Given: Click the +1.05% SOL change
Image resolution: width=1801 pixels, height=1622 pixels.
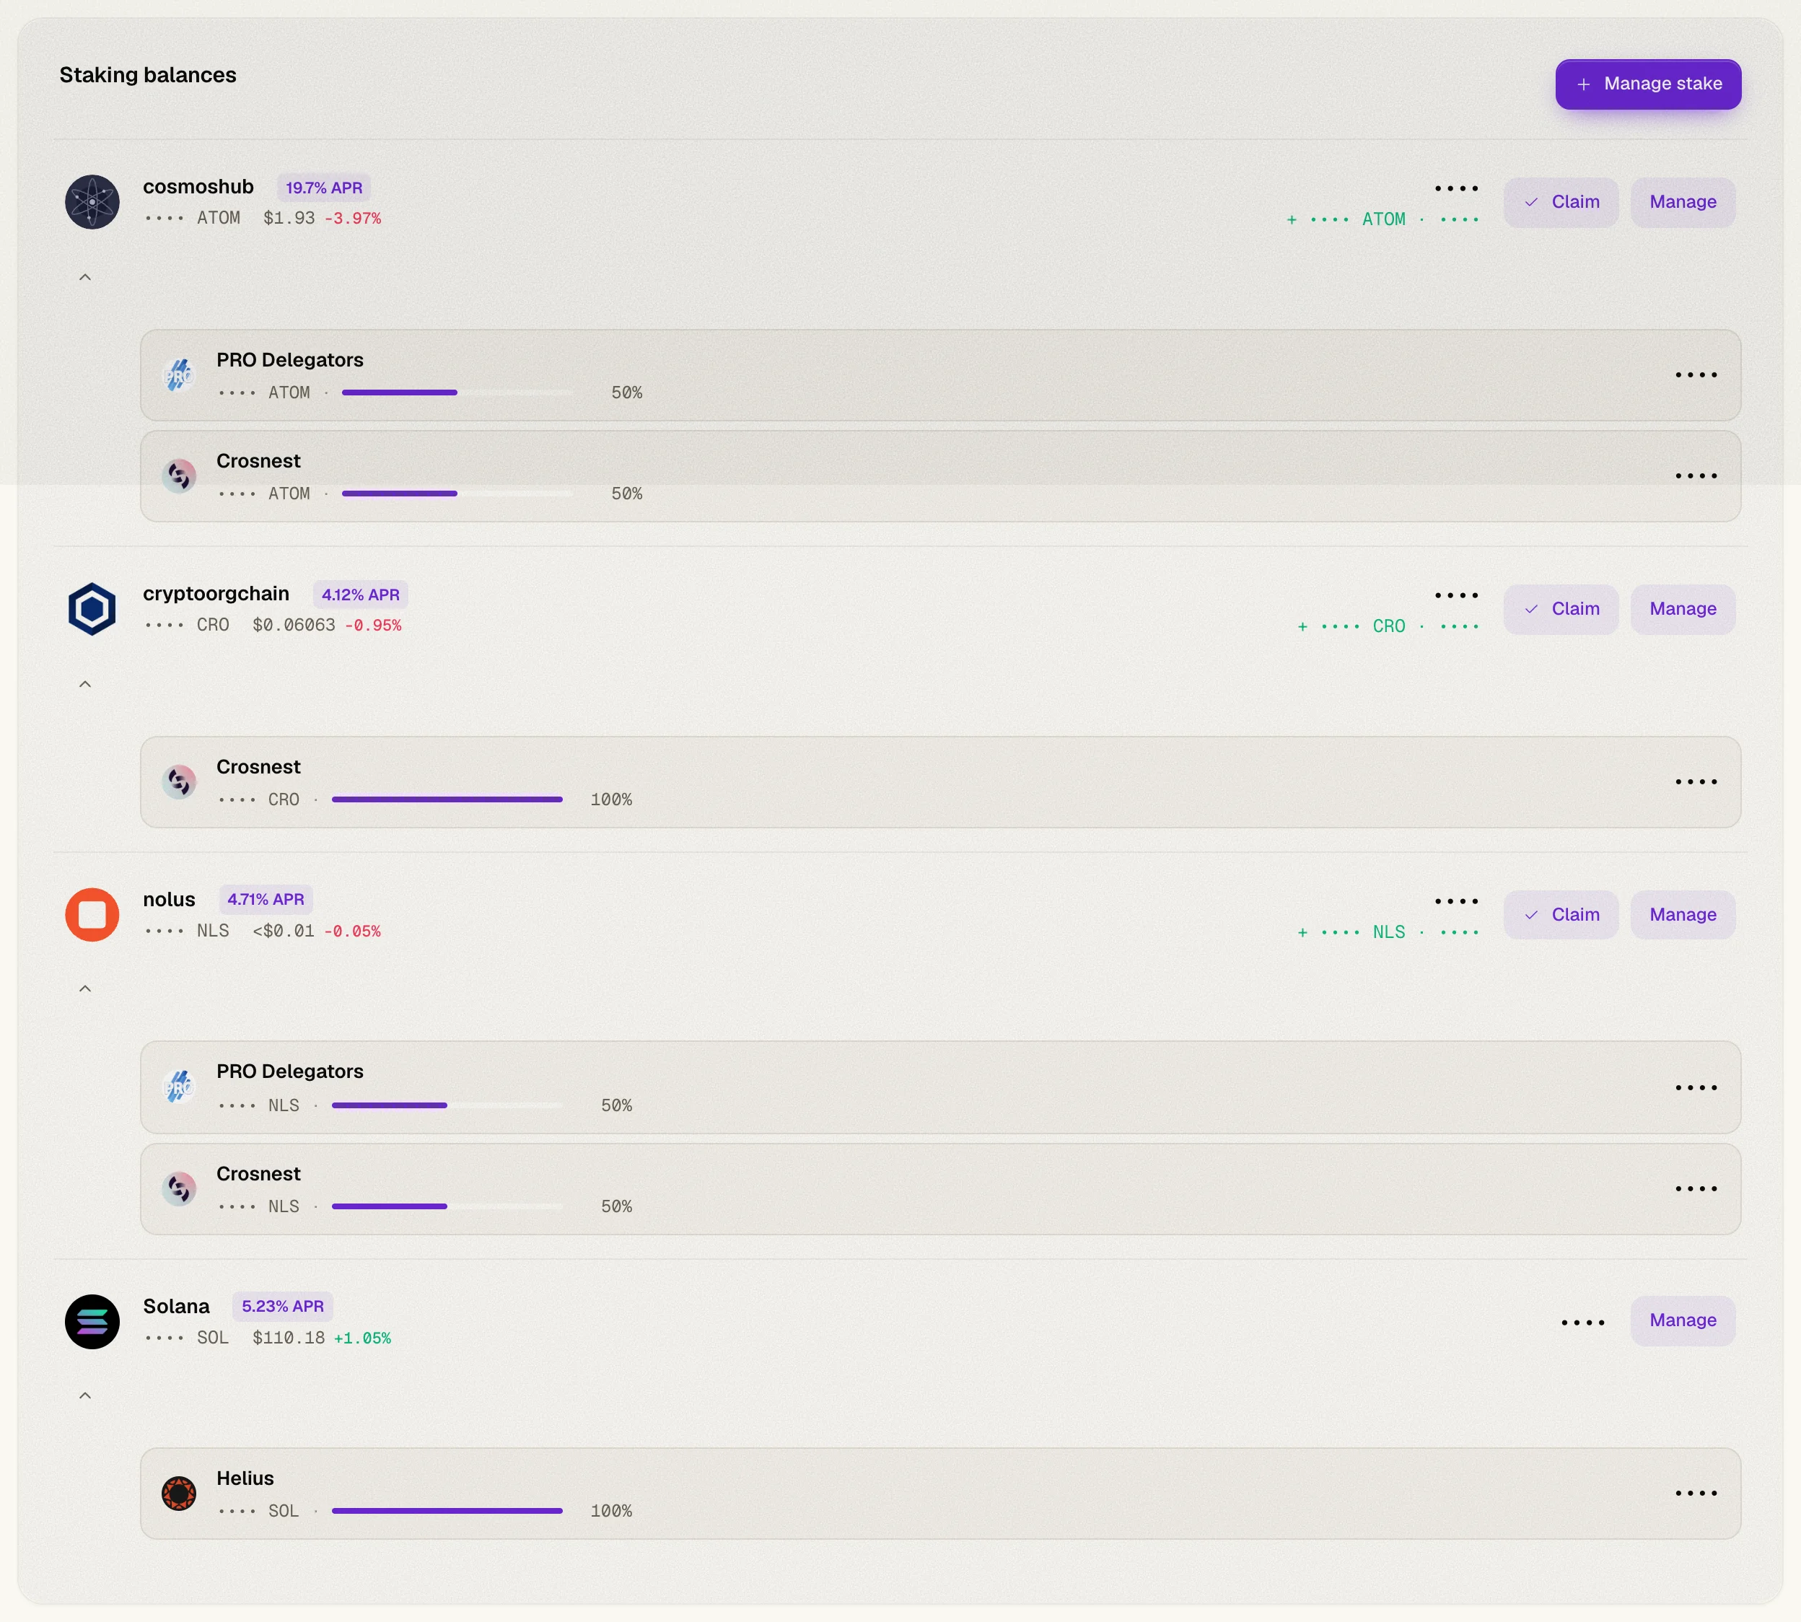Looking at the screenshot, I should click(363, 1338).
